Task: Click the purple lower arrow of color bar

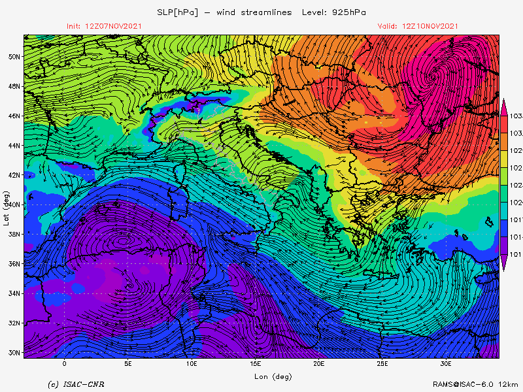Action: pyautogui.click(x=503, y=263)
